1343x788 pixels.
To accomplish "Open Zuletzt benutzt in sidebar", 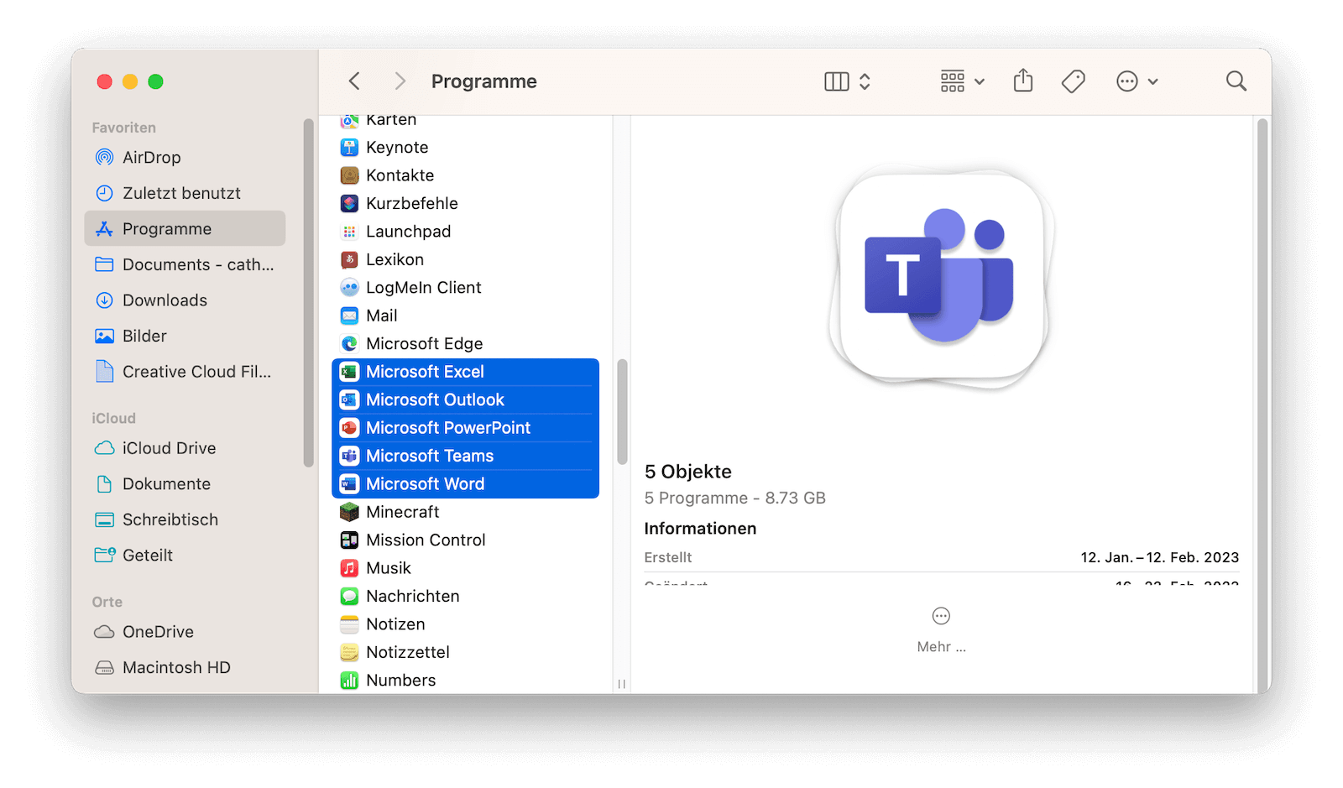I will coord(185,193).
